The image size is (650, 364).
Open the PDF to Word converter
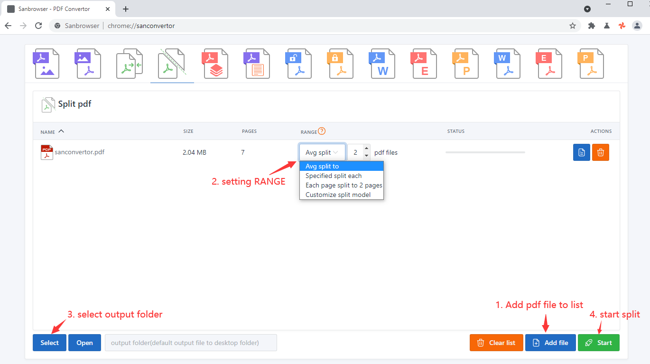point(382,64)
